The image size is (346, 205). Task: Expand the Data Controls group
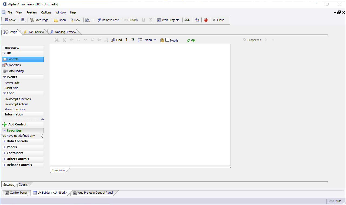click(4, 141)
